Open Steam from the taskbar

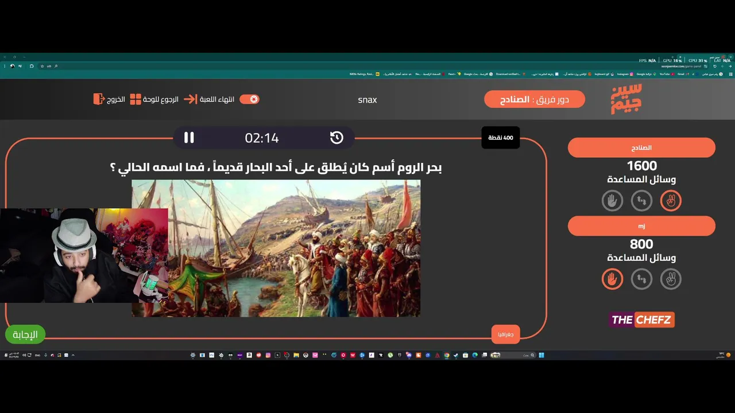(455, 355)
